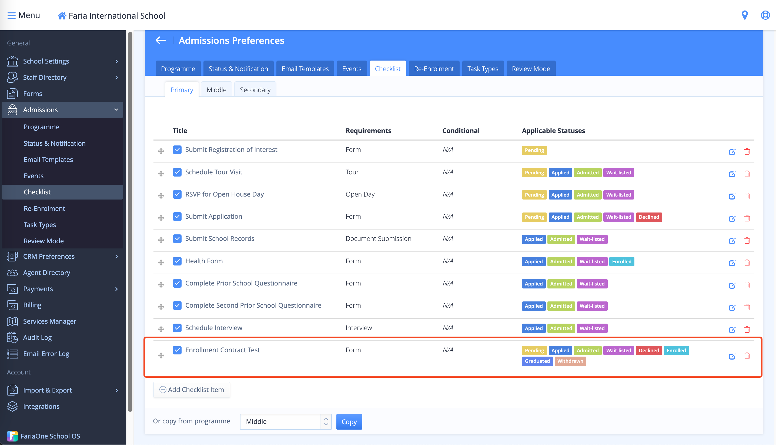The height and width of the screenshot is (445, 776).
Task: Delete the Enrollment Contract Test item
Action: pyautogui.click(x=747, y=356)
